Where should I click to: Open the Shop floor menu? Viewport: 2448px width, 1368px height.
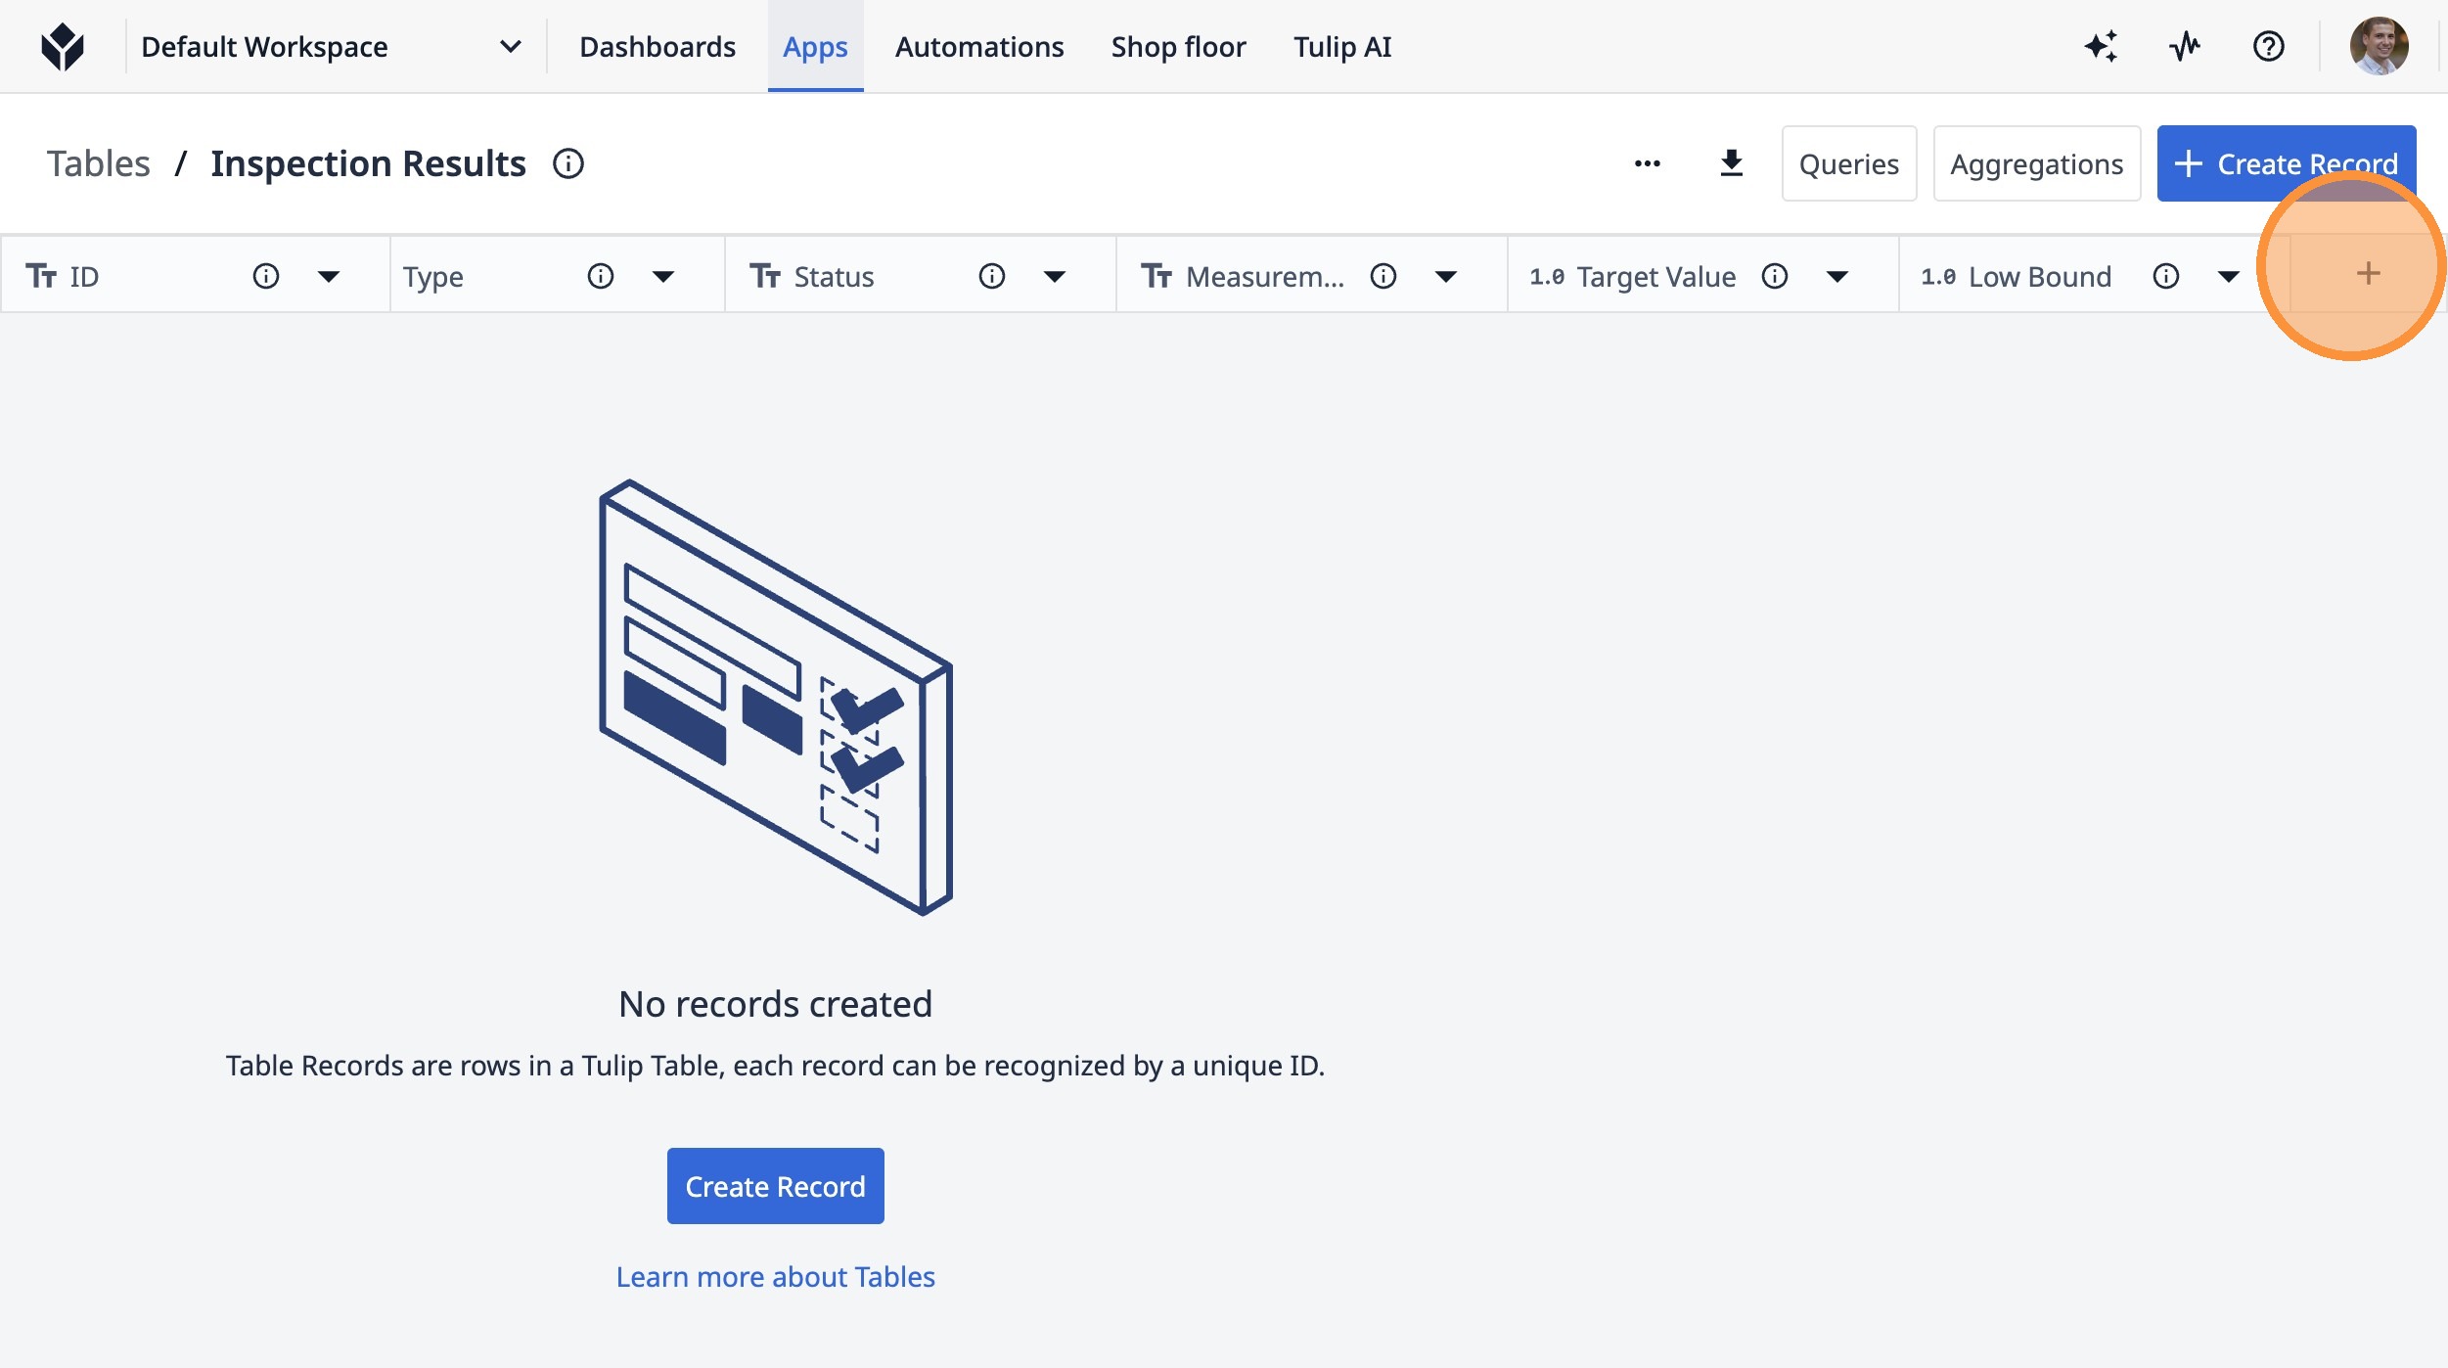[x=1178, y=47]
